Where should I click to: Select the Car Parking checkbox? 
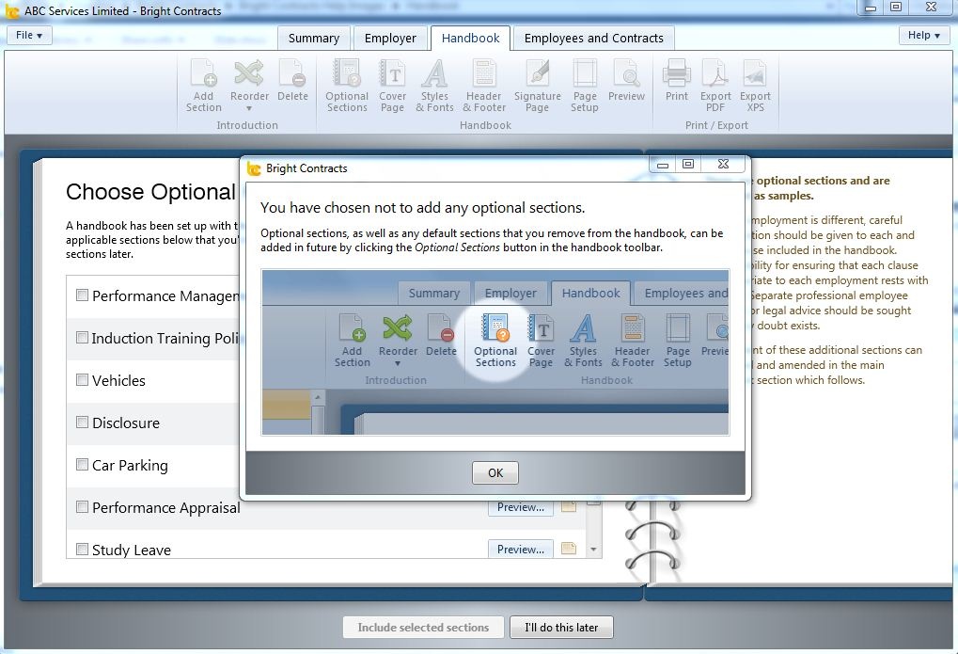tap(82, 464)
